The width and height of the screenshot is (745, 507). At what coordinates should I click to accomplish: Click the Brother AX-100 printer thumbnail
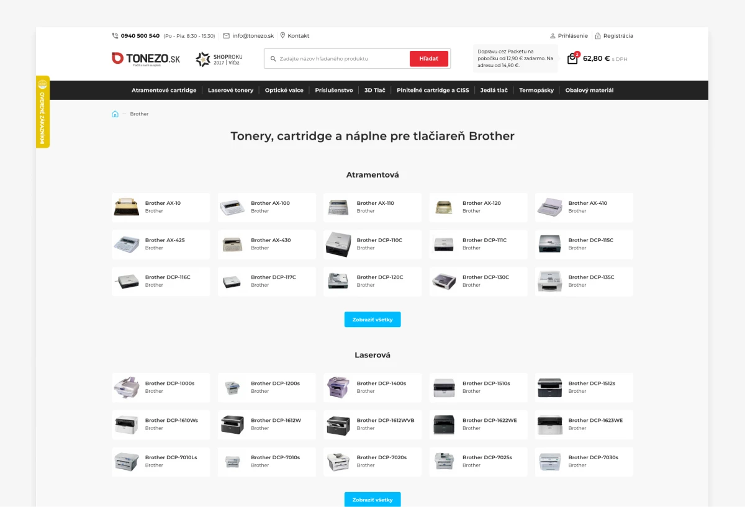(x=232, y=207)
